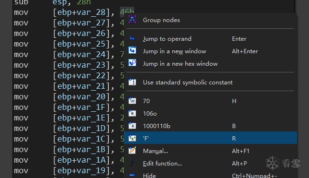Screen dimensions: 309x178
Task: Click the [ebp+var_22] operand
Action: (x=81, y=76)
